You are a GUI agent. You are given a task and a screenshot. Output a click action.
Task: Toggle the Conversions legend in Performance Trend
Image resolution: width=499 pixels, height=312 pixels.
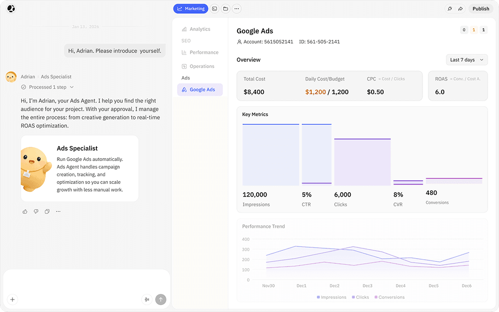point(390,297)
